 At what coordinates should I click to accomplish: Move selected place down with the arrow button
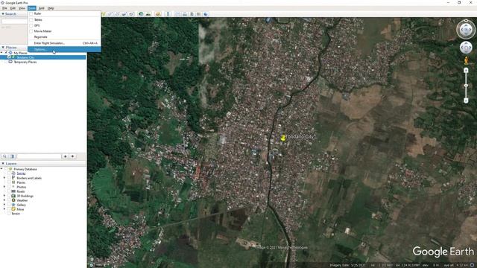pyautogui.click(x=72, y=156)
